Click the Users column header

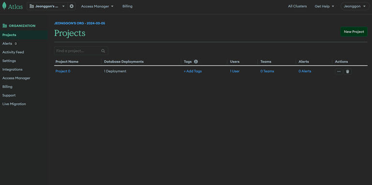click(x=234, y=62)
